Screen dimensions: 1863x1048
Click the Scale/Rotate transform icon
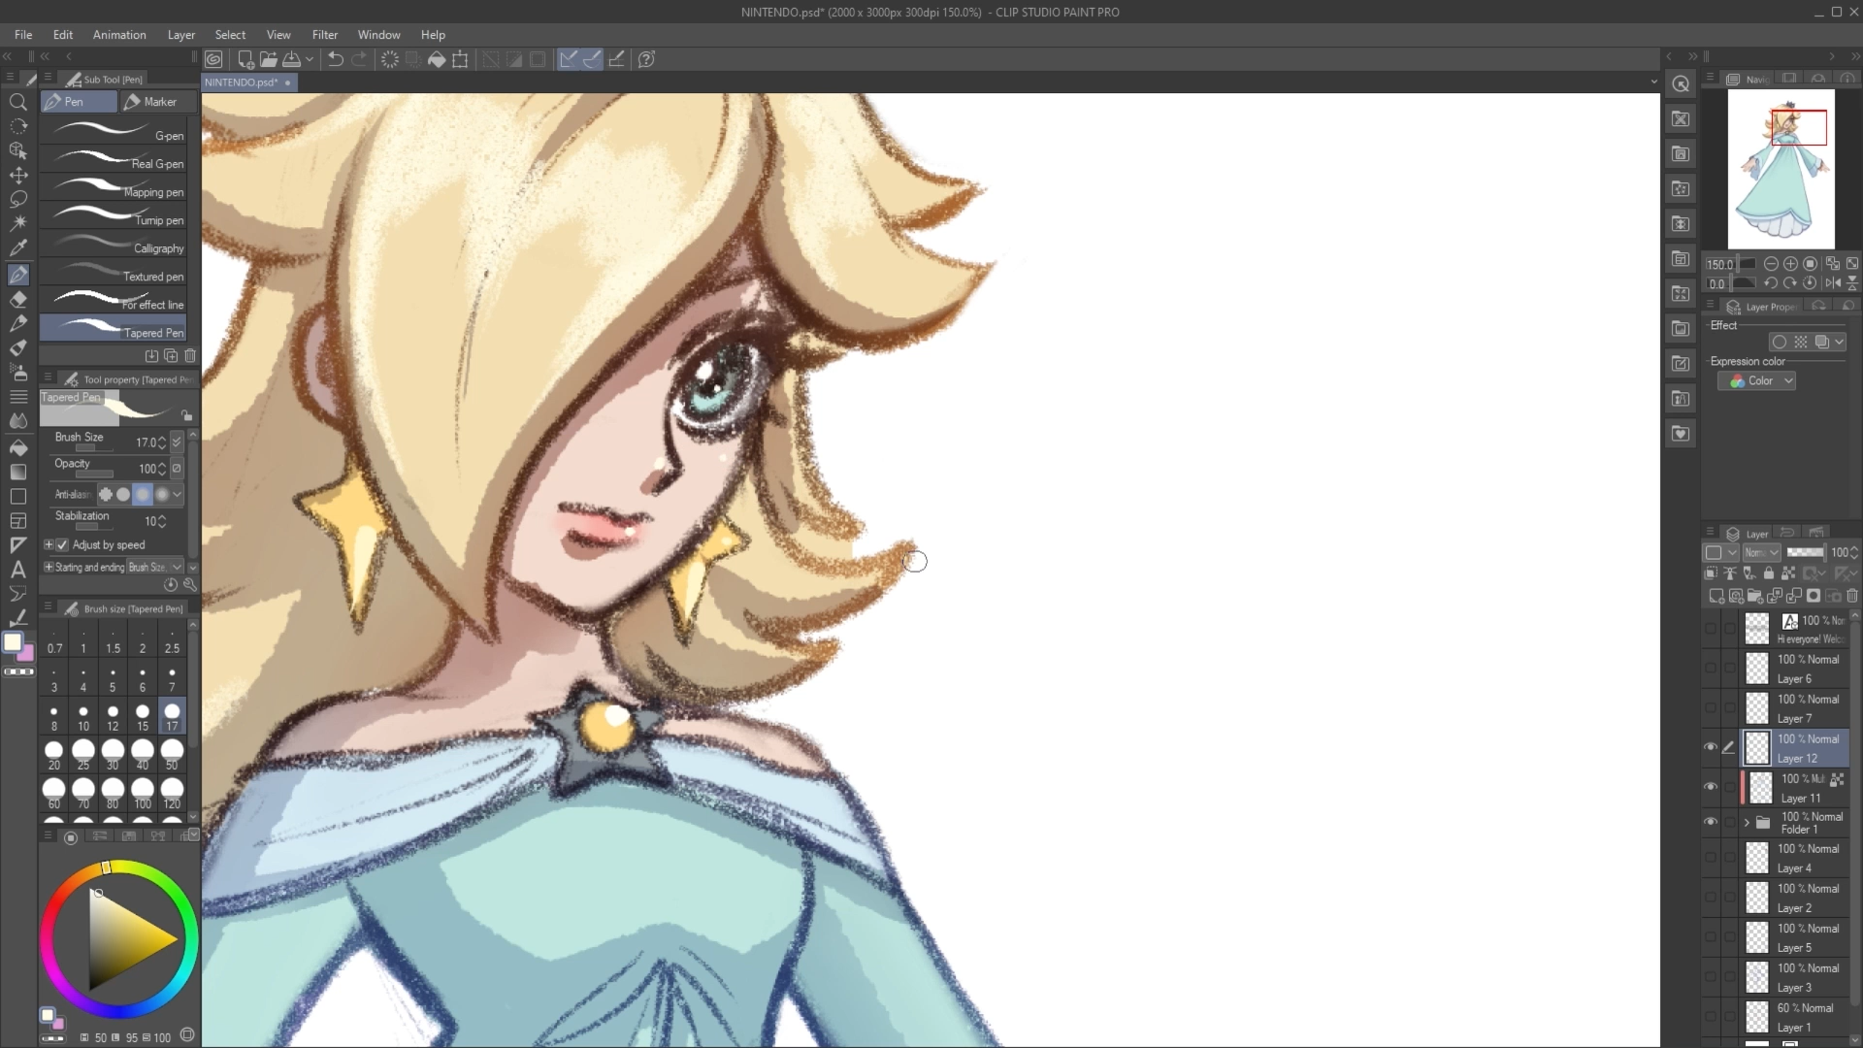point(460,59)
